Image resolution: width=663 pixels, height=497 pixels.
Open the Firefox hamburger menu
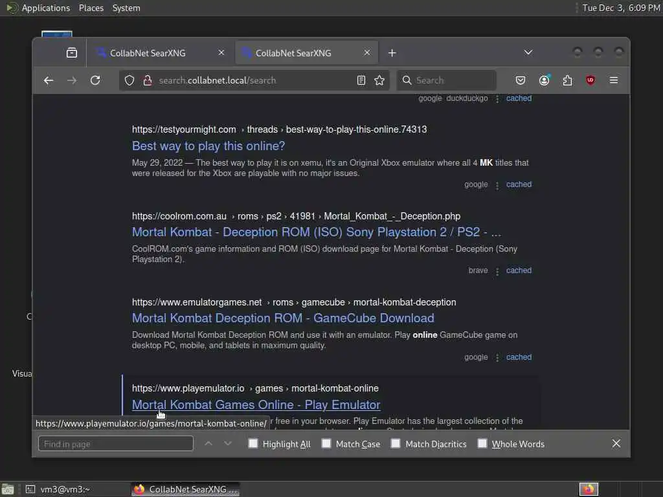click(x=614, y=80)
